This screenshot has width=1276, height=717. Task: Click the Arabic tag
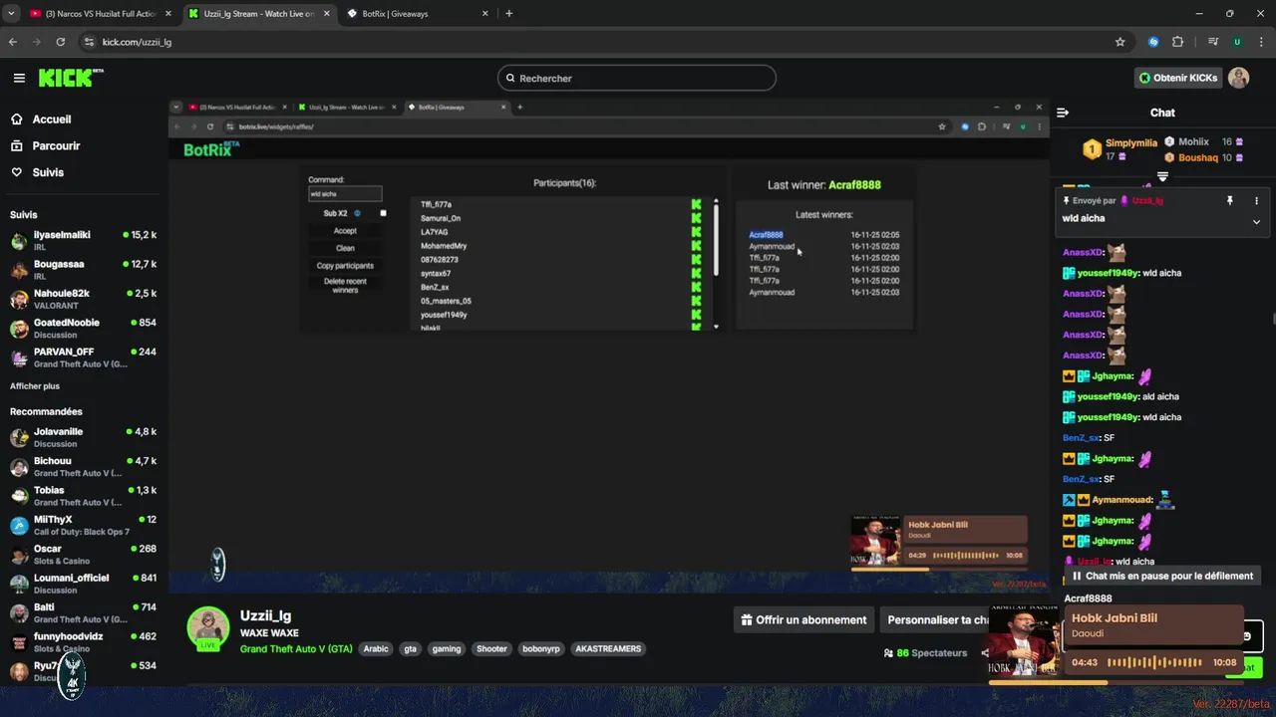pyautogui.click(x=376, y=648)
